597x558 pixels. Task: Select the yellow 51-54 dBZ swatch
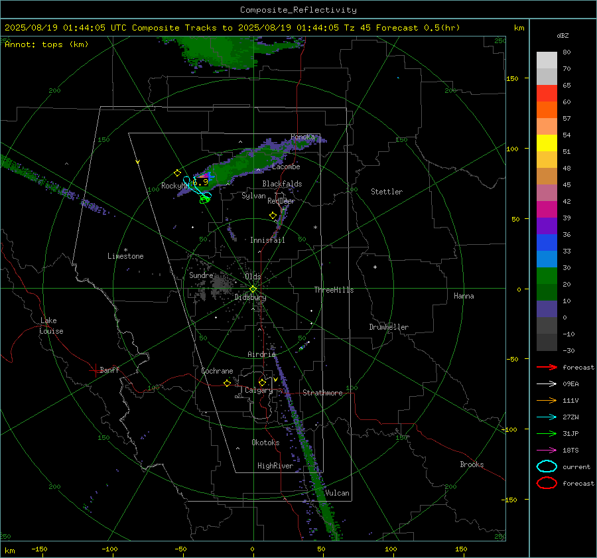click(547, 143)
